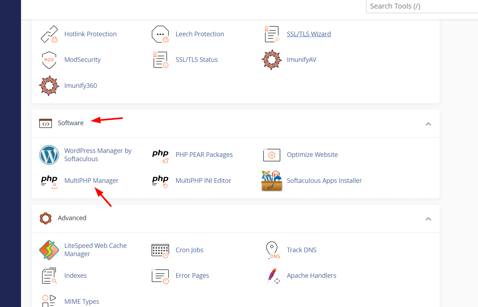The height and width of the screenshot is (307, 478).
Task: Click the PHP PEAR Packages icon
Action: pyautogui.click(x=160, y=156)
